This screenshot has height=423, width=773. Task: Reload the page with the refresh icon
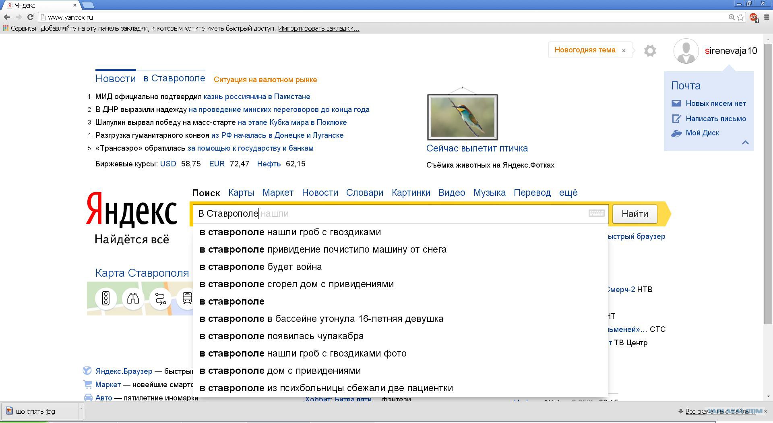[x=30, y=17]
